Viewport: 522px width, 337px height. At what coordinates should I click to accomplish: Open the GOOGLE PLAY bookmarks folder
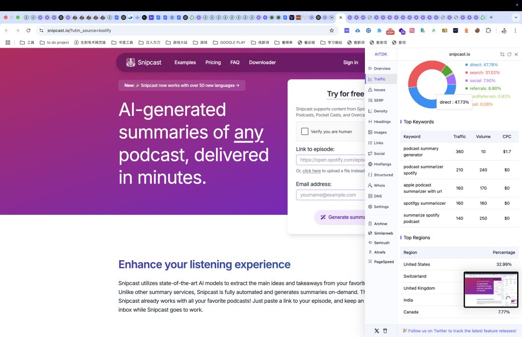229,42
